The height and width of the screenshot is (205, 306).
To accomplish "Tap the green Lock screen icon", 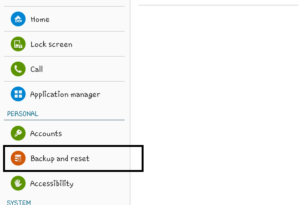I will [x=18, y=44].
